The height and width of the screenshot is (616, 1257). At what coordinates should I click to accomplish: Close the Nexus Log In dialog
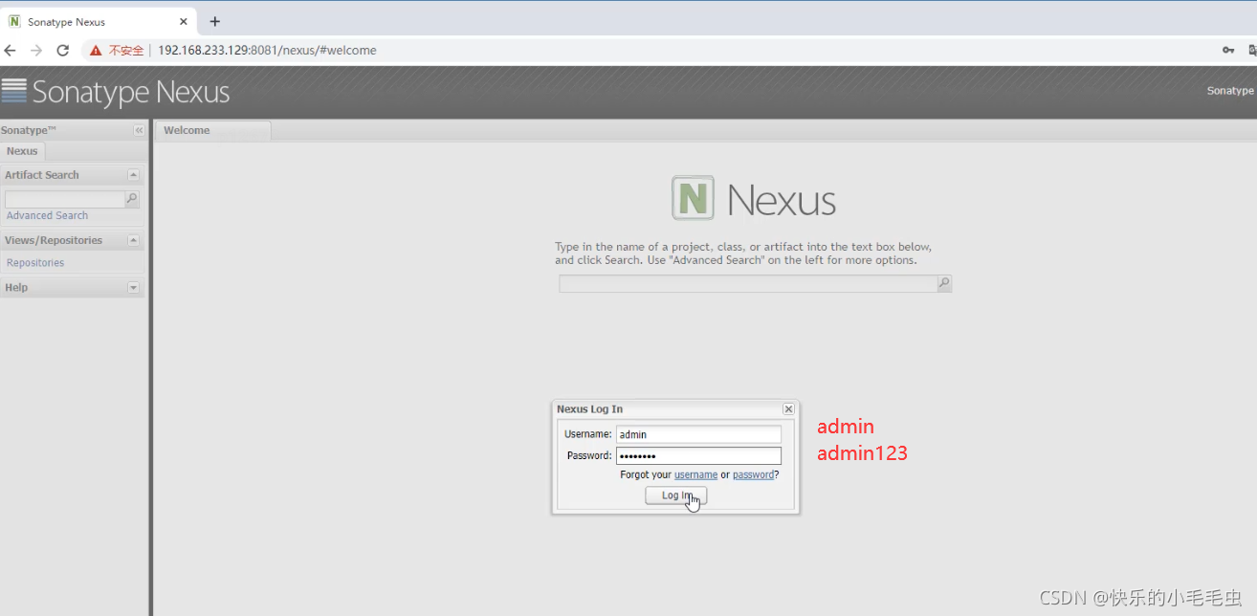[788, 408]
